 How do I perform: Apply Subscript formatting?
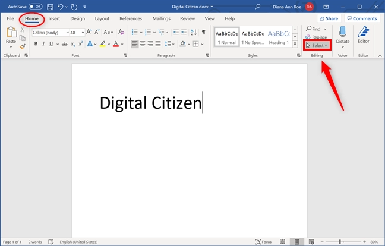coord(72,44)
